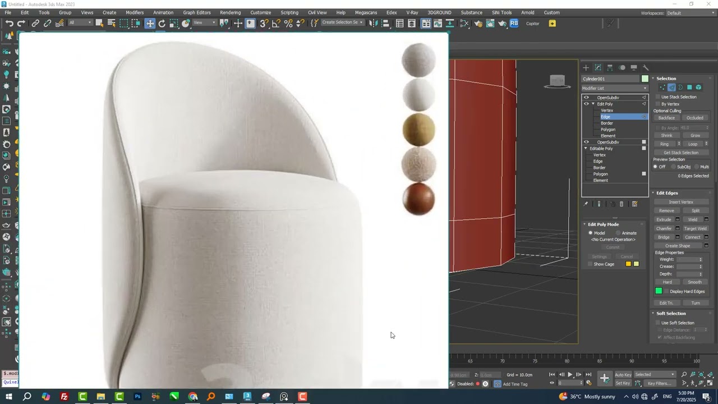Open the Create tab of Command Panel
Image resolution: width=718 pixels, height=404 pixels.
click(x=586, y=67)
